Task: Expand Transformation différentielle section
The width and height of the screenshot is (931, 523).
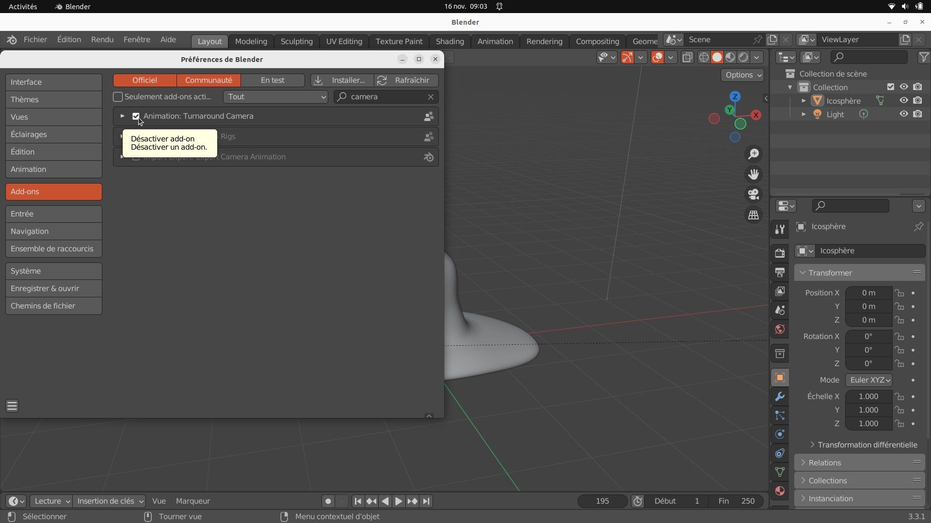Action: click(x=863, y=445)
